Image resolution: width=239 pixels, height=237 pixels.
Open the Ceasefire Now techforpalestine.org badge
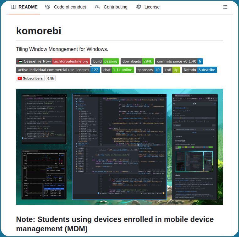point(53,61)
